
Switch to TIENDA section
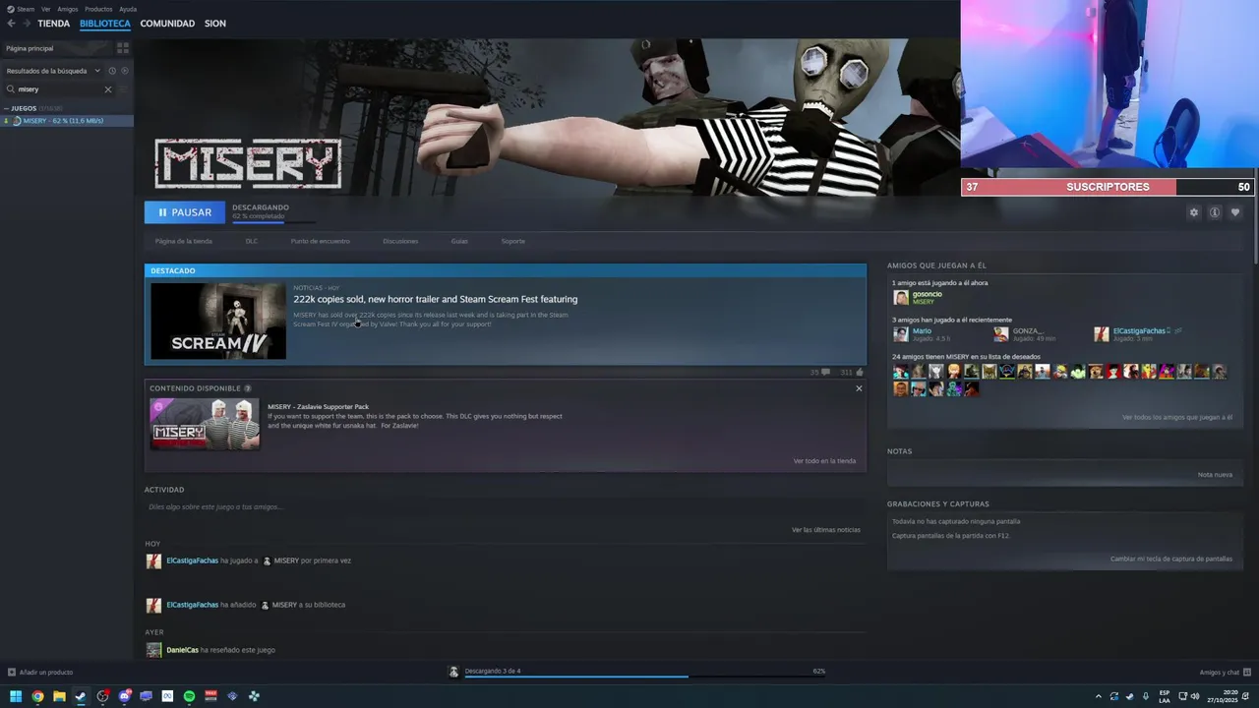pos(54,24)
